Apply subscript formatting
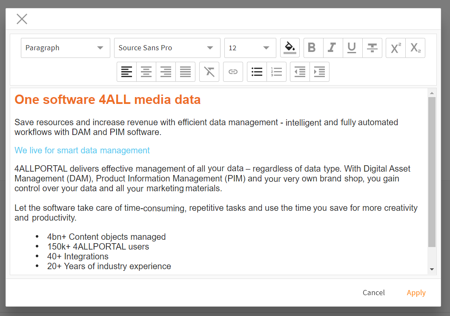450x316 pixels. click(x=415, y=48)
